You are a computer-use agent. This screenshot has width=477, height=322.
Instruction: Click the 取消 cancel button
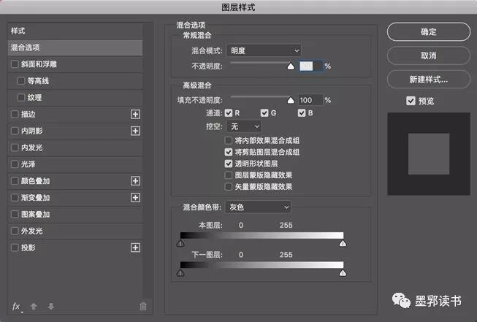[x=429, y=55]
